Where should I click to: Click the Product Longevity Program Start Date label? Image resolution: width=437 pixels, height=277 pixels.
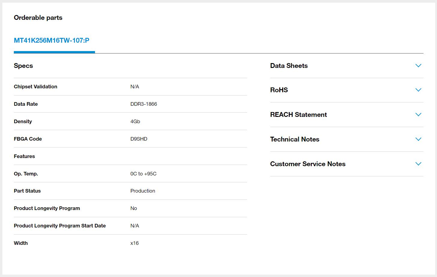coord(60,226)
